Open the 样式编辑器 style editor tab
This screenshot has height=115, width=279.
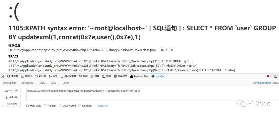click(68, 76)
